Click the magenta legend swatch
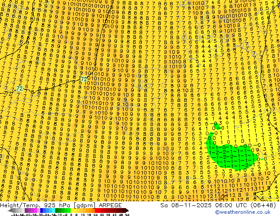The height and width of the screenshot is (216, 280). pyautogui.click(x=35, y=210)
